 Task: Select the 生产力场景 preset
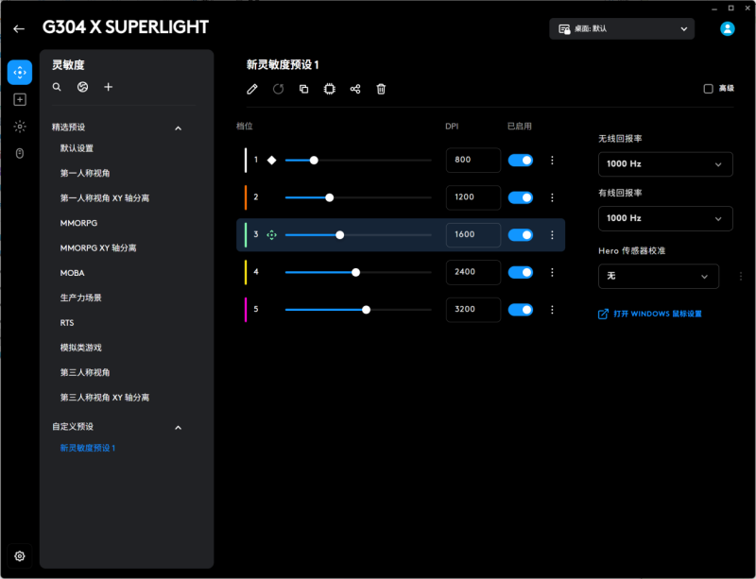click(x=80, y=298)
